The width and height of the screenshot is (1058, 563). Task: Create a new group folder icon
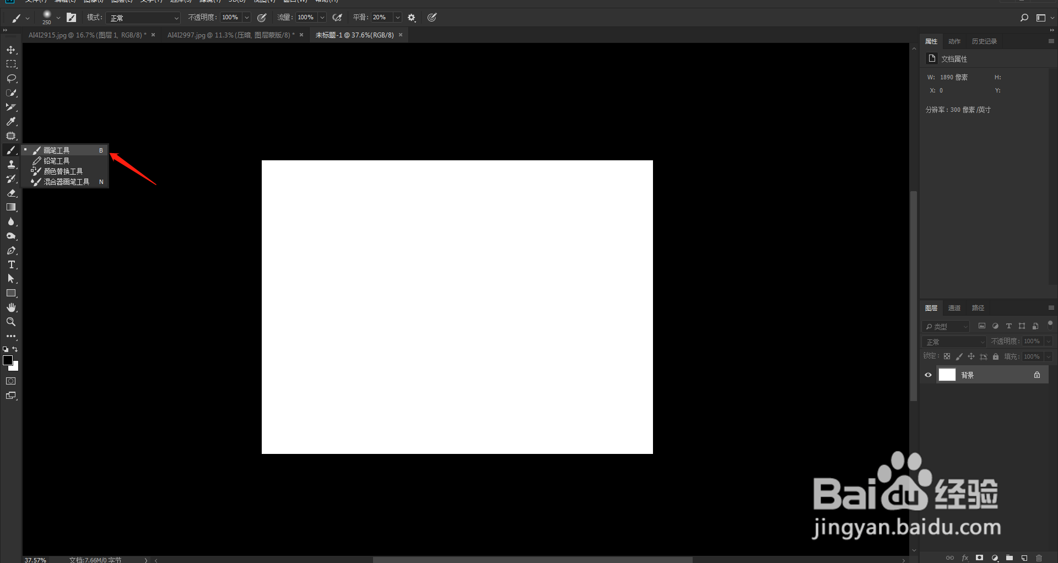tap(1010, 557)
